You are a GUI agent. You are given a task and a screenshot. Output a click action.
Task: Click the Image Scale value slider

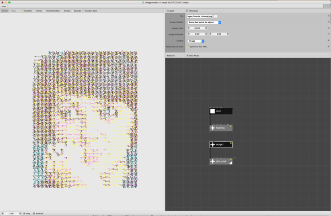197,28
